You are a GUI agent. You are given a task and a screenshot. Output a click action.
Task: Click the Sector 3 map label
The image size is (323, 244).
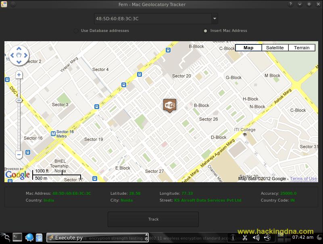coord(60,105)
